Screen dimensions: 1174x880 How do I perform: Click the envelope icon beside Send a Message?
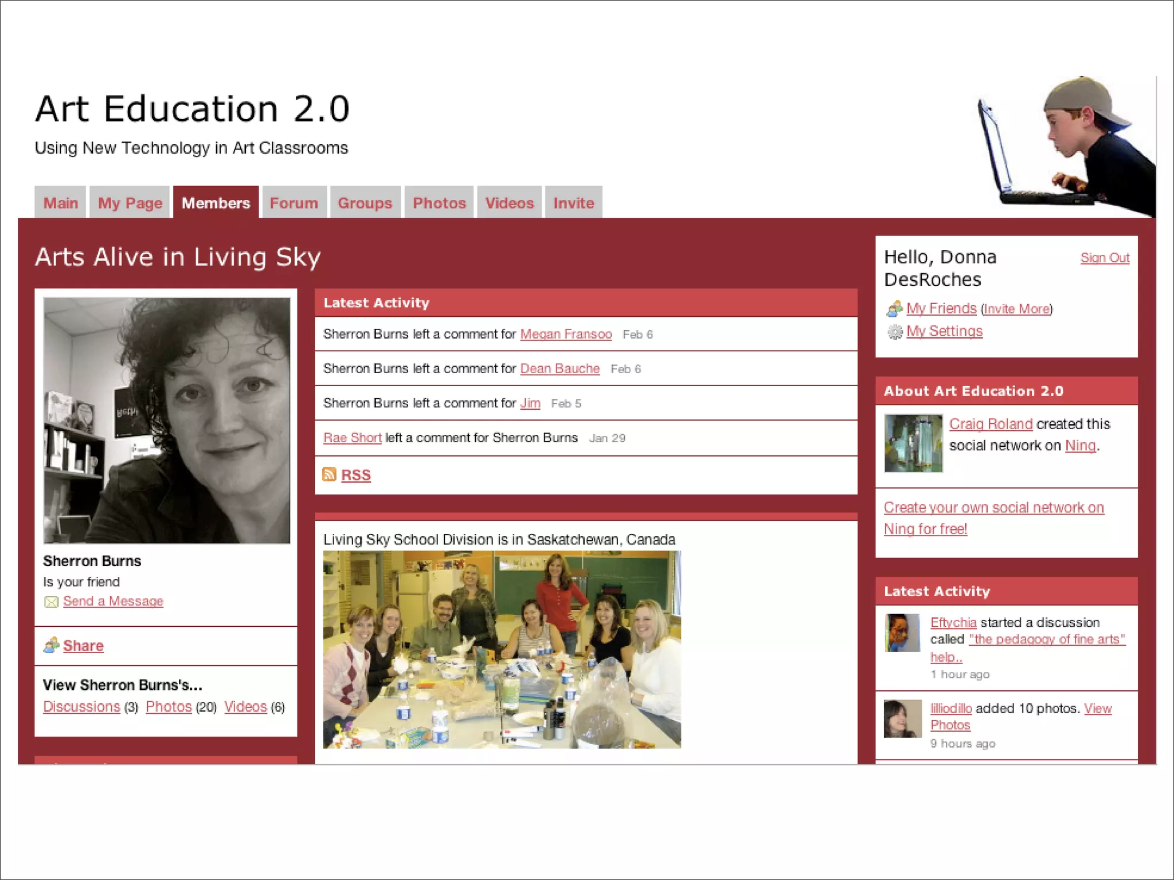51,602
